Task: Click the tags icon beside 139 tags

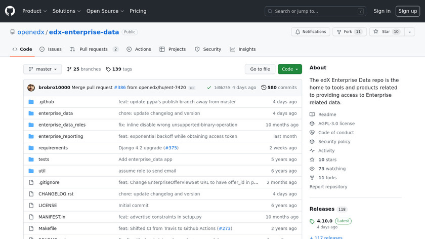Action: pyautogui.click(x=108, y=69)
